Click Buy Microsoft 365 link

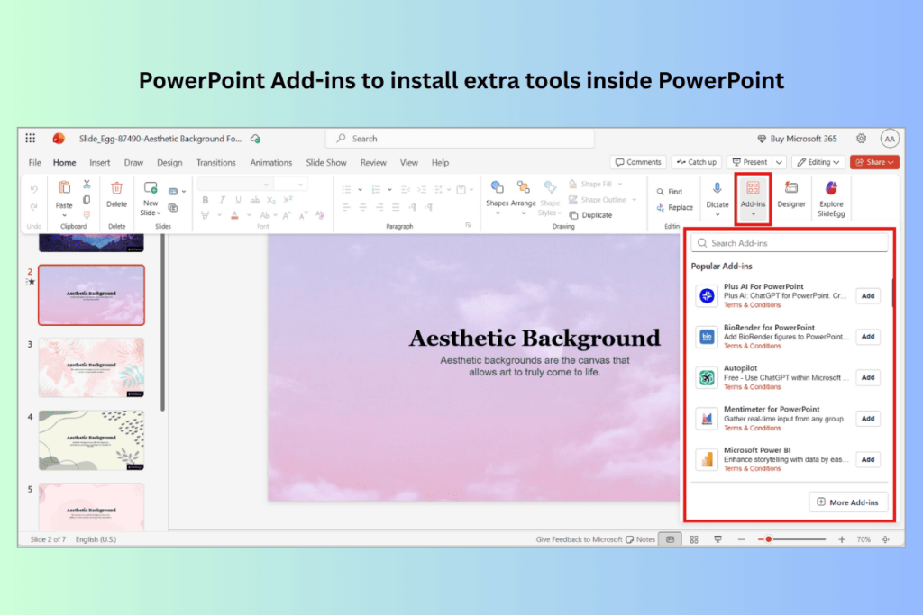(x=797, y=139)
